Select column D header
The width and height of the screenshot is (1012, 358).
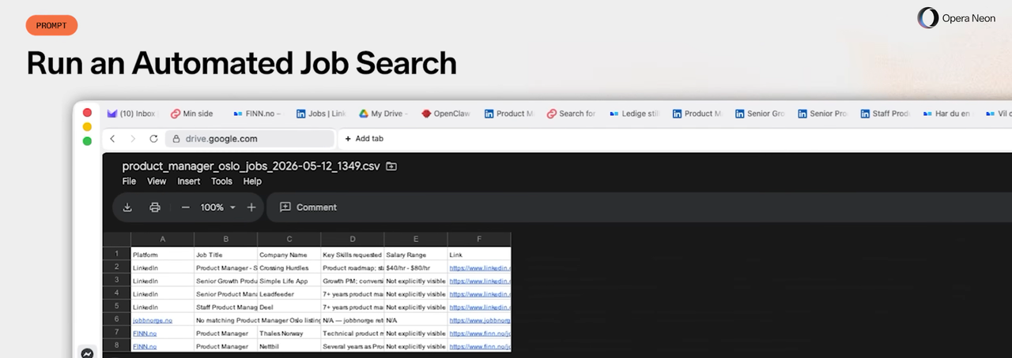(352, 239)
